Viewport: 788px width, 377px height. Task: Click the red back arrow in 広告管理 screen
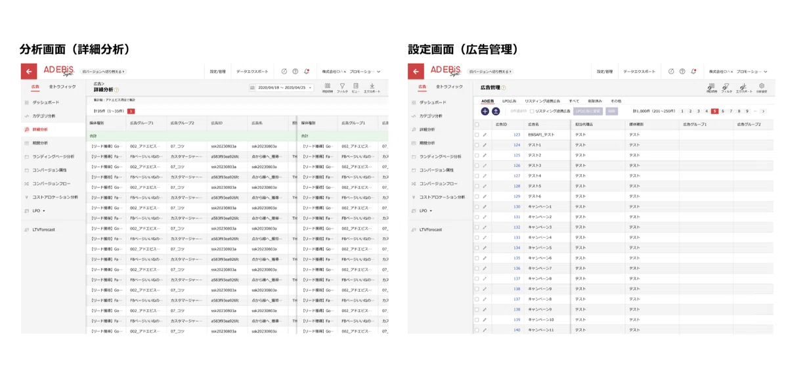coord(416,71)
